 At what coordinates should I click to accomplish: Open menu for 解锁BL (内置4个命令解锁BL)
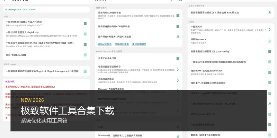pos(270,135)
